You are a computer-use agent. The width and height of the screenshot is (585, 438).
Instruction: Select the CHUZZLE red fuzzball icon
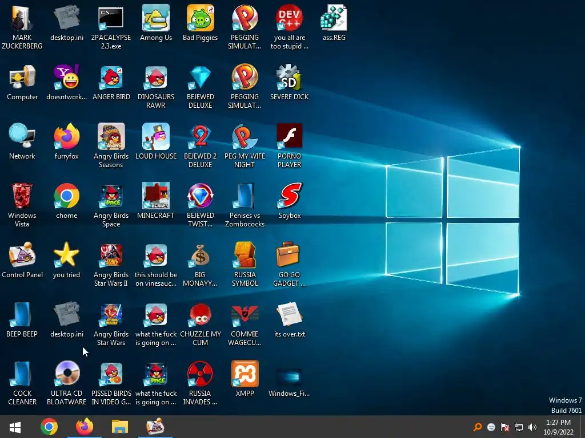(201, 324)
